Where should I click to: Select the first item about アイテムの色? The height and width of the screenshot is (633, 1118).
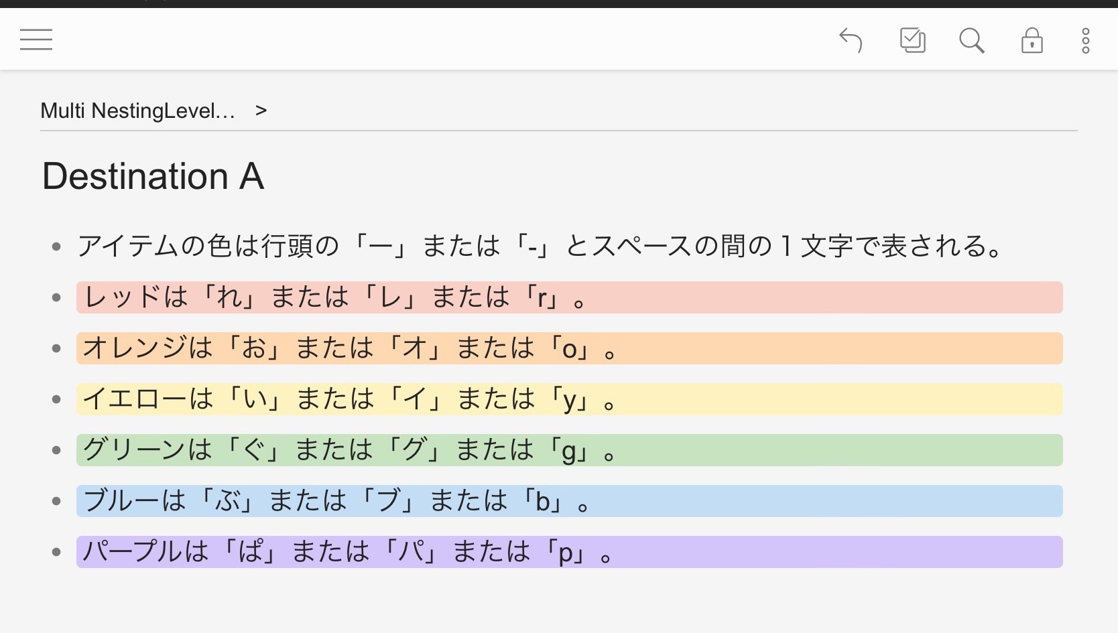[x=540, y=247]
